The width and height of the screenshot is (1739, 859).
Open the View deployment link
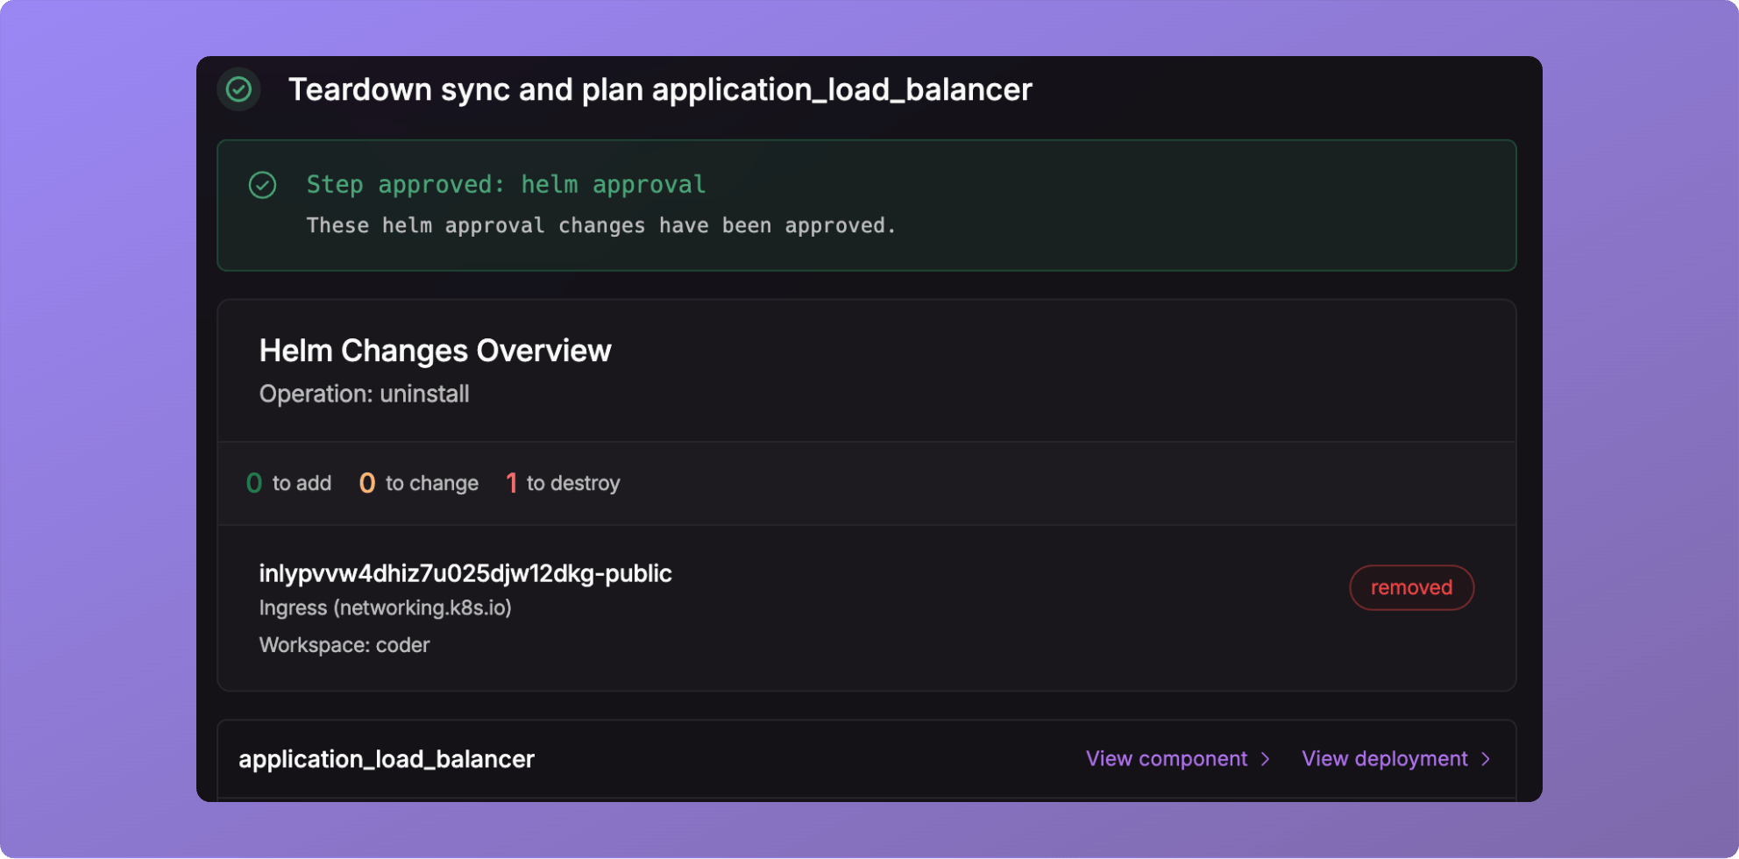tap(1396, 759)
